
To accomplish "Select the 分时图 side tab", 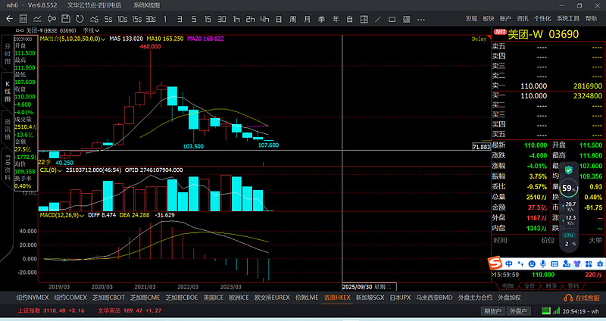I will pyautogui.click(x=8, y=54).
